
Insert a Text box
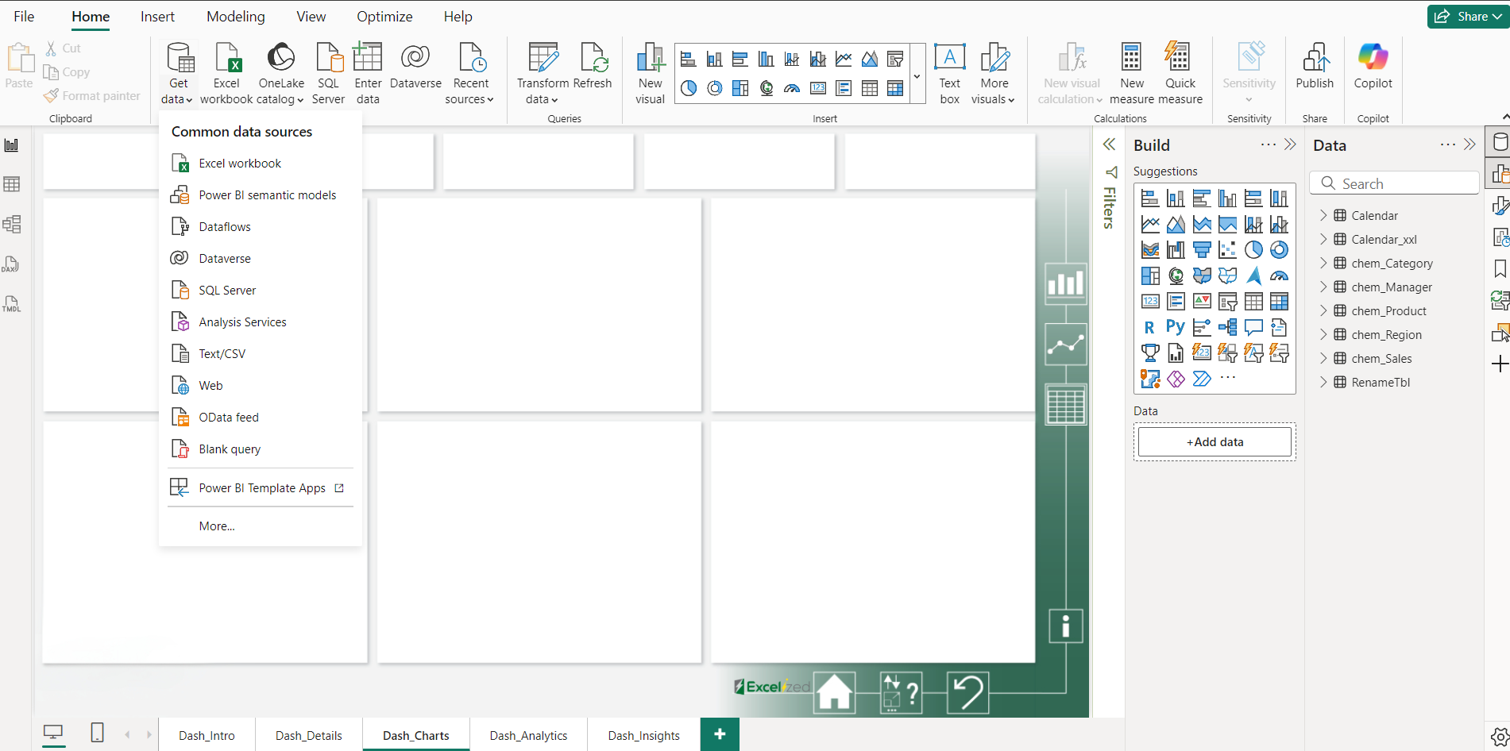click(949, 74)
